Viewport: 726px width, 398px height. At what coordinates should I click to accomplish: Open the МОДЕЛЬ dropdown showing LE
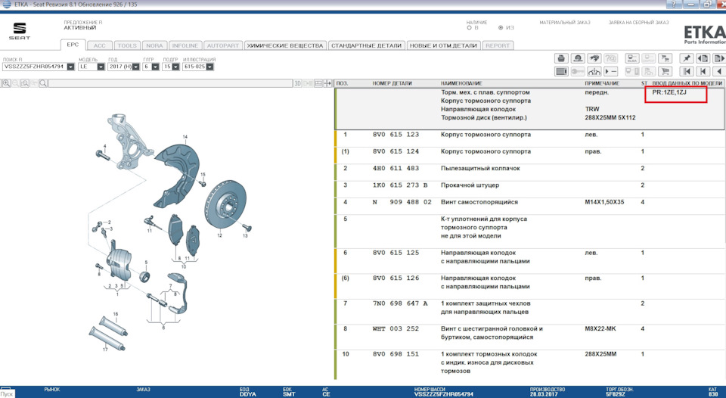pos(101,67)
